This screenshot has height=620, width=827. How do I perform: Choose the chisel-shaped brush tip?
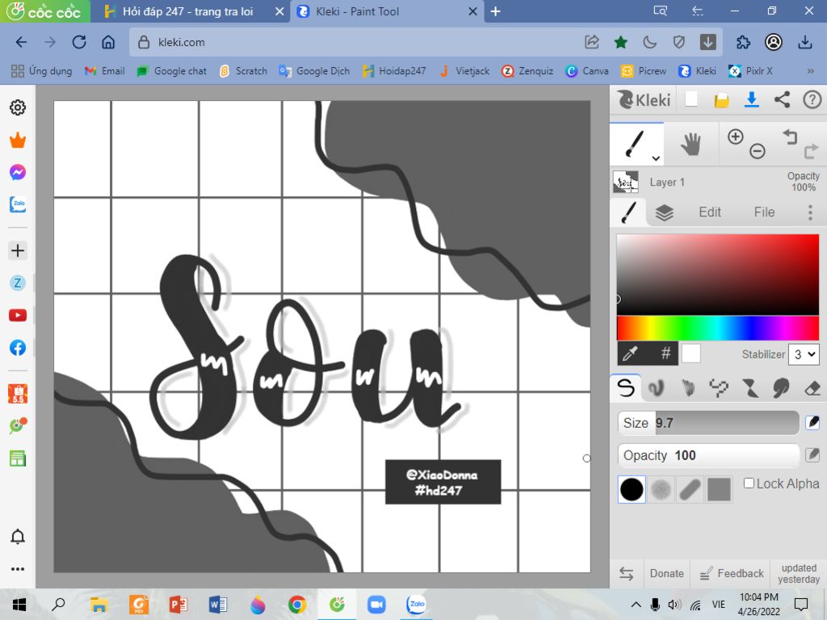coord(690,489)
